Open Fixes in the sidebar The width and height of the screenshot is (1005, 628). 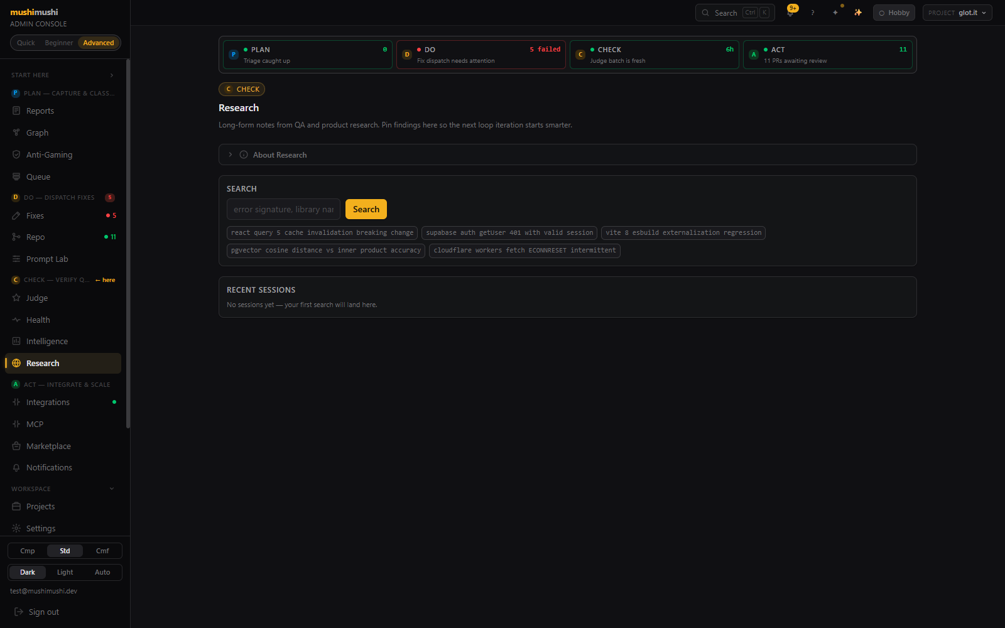click(x=63, y=215)
